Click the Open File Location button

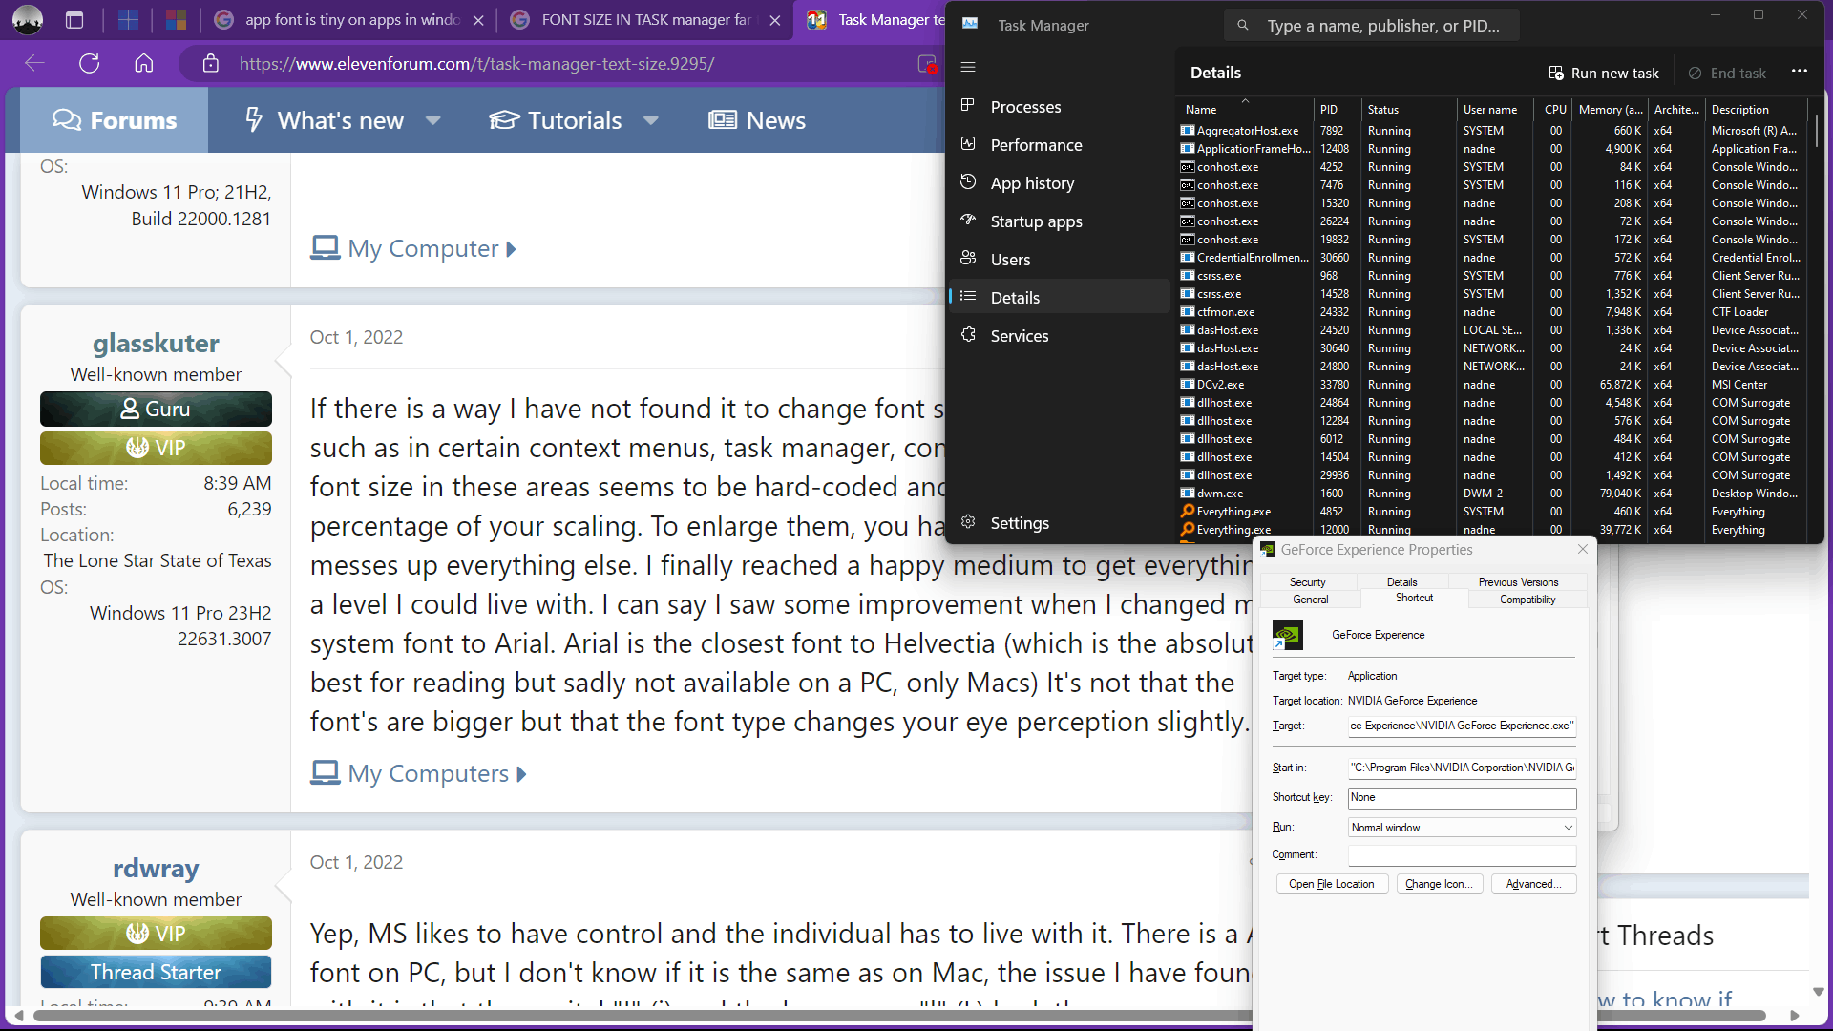pyautogui.click(x=1331, y=884)
